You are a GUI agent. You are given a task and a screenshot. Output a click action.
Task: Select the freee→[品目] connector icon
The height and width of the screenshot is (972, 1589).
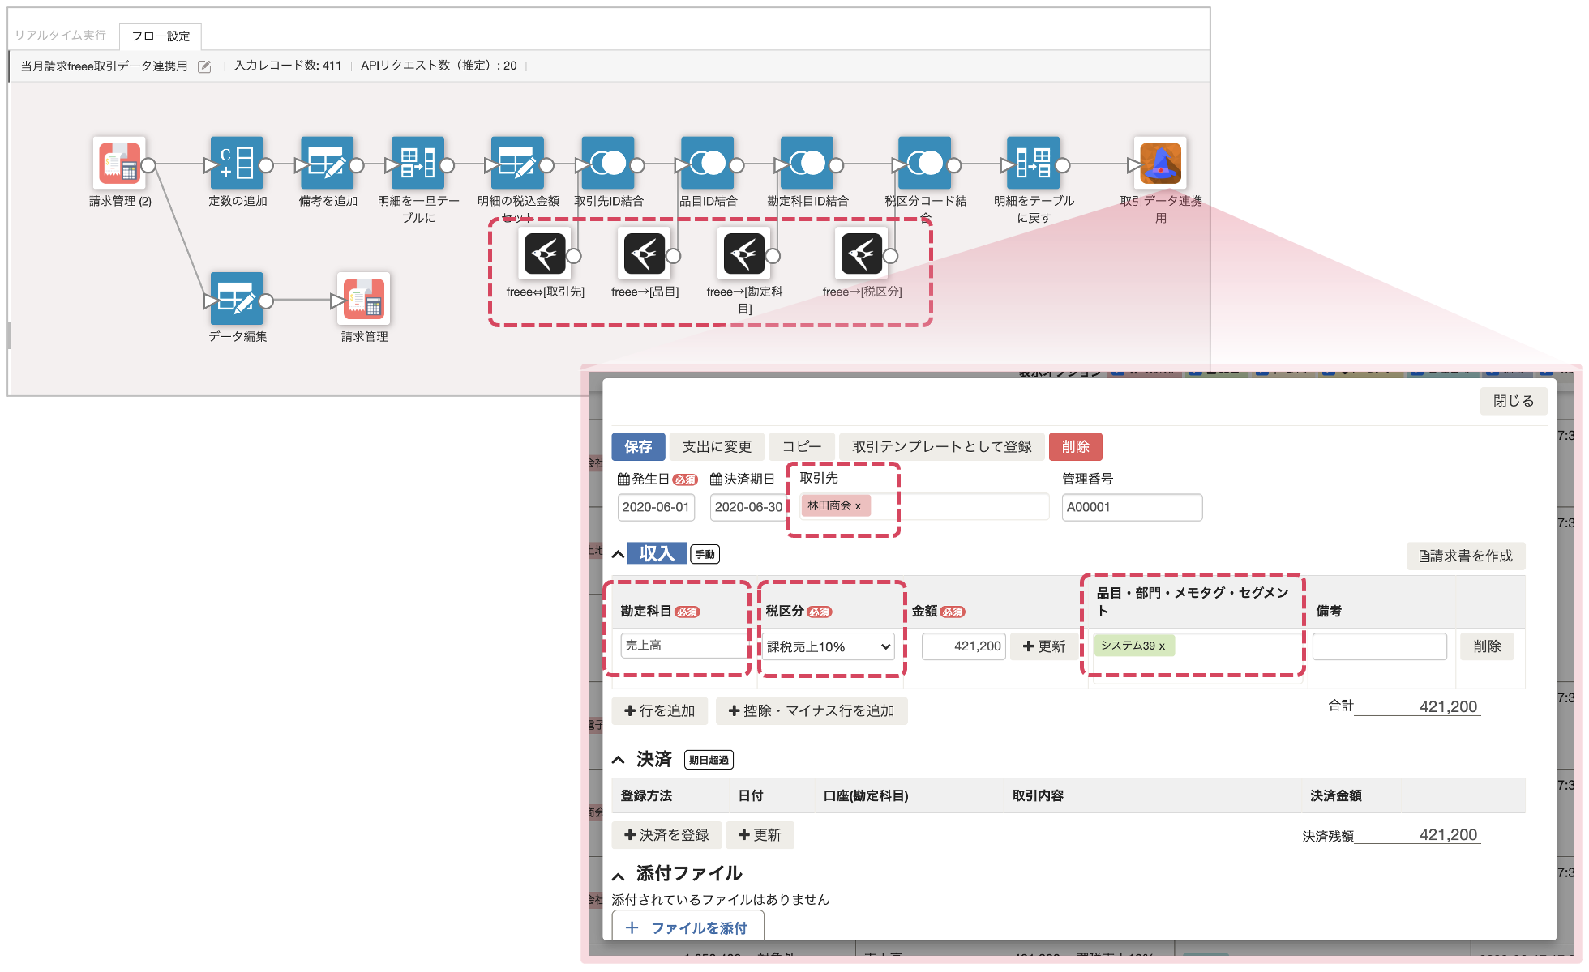645,254
